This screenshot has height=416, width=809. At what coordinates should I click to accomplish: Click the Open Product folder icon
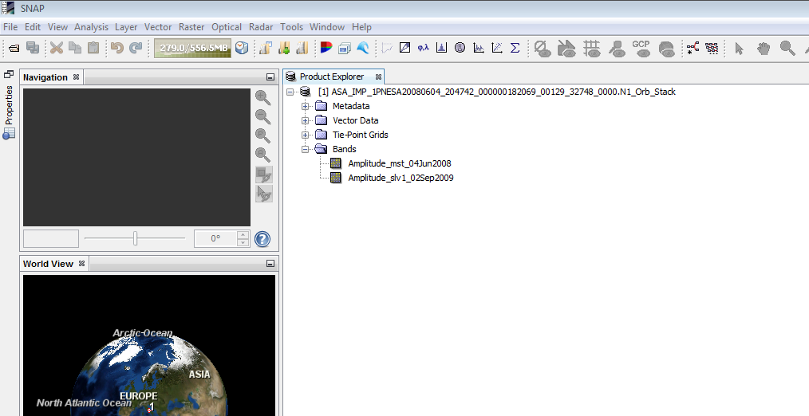tap(14, 49)
